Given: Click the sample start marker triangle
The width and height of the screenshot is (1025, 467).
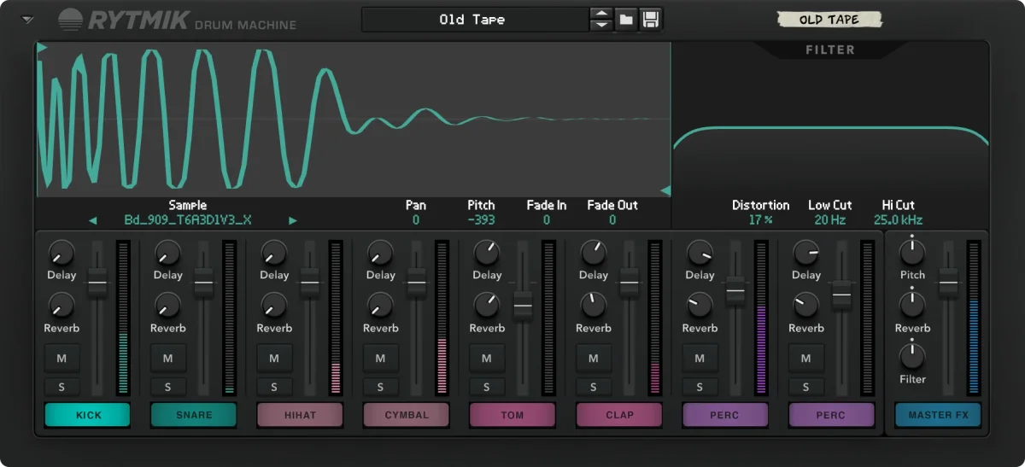Looking at the screenshot, I should point(42,48).
